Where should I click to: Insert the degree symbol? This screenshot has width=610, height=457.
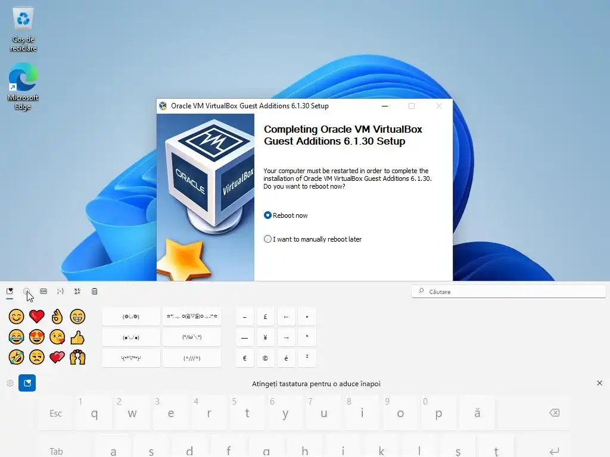[307, 337]
